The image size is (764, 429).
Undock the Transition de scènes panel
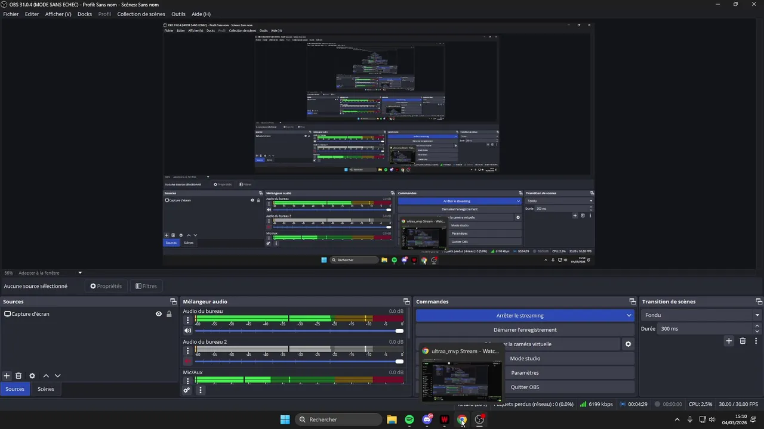click(x=759, y=301)
